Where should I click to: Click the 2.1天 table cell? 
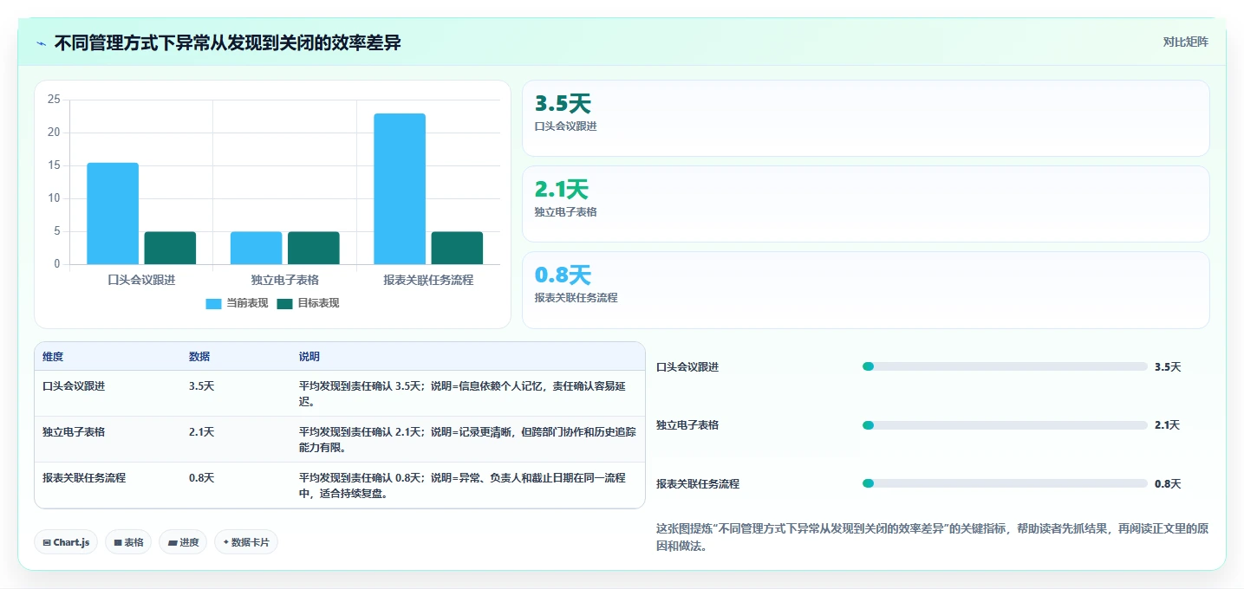pos(201,431)
